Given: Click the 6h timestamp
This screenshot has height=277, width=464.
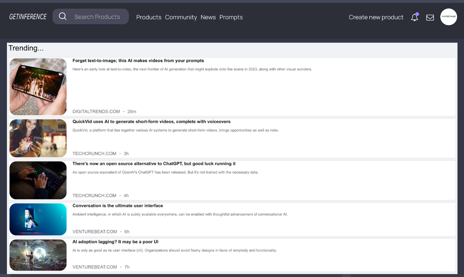Looking at the screenshot, I should (x=127, y=232).
